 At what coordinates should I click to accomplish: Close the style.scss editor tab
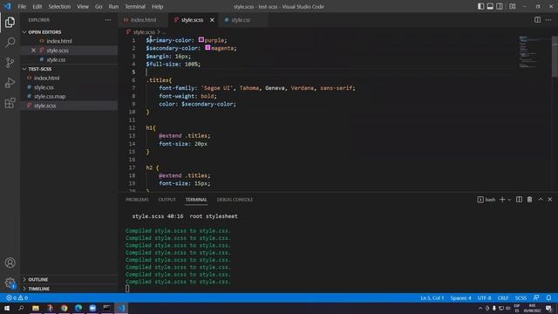[212, 20]
